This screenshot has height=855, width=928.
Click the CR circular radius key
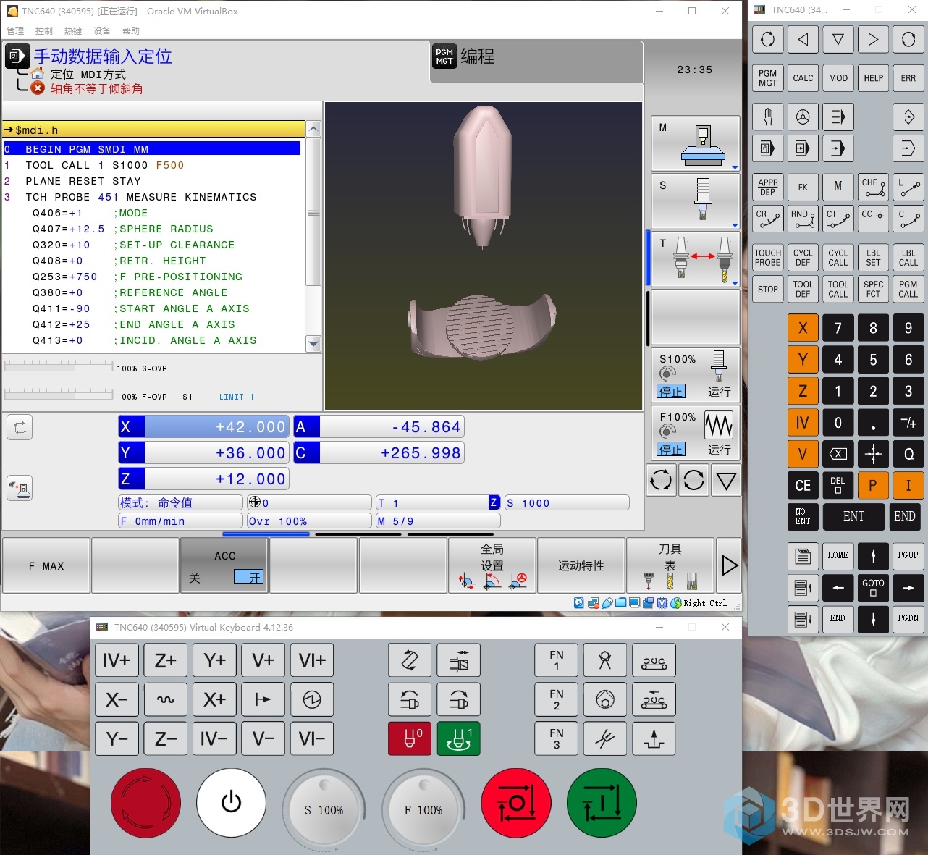click(768, 219)
